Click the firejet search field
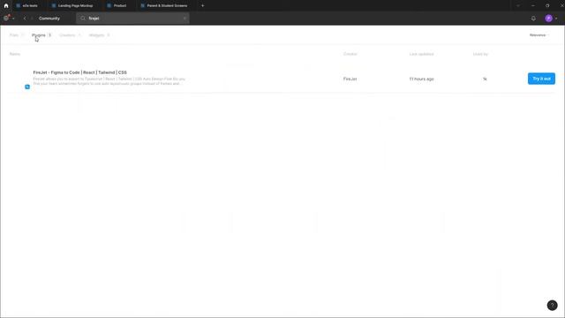 coord(132,19)
